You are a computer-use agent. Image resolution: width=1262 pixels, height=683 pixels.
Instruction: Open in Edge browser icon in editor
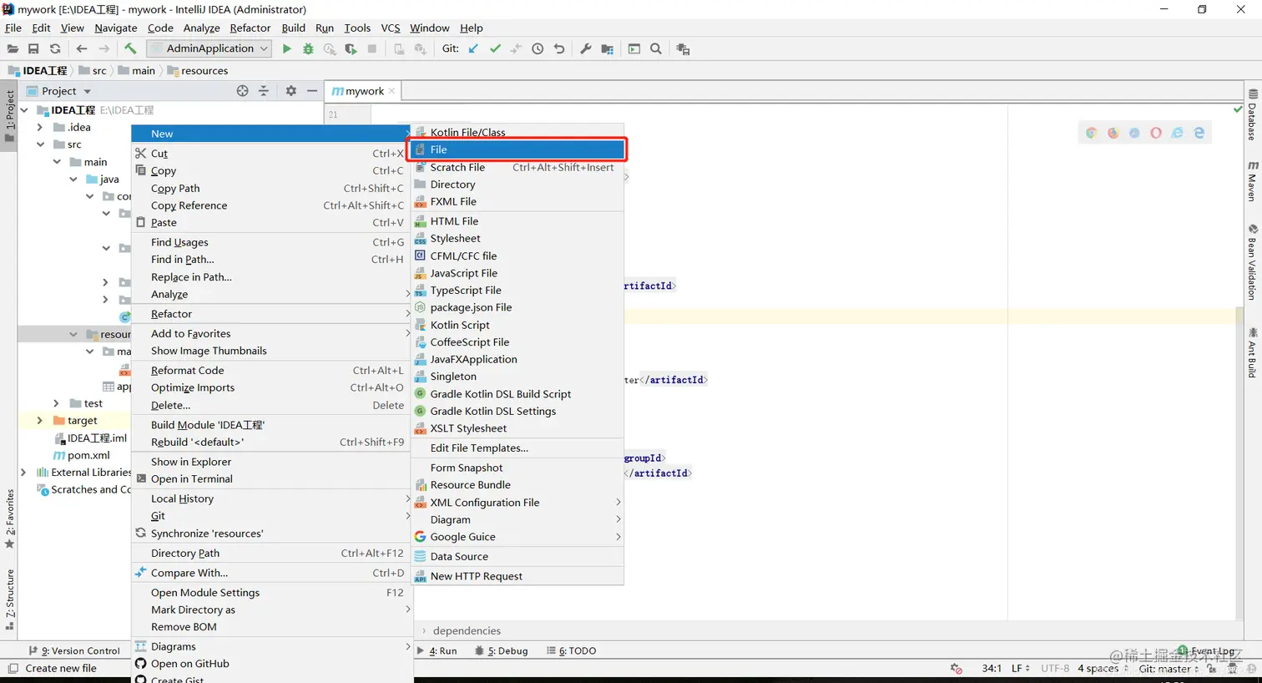tap(1199, 133)
